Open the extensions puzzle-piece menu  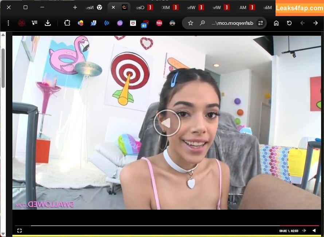coord(67,23)
